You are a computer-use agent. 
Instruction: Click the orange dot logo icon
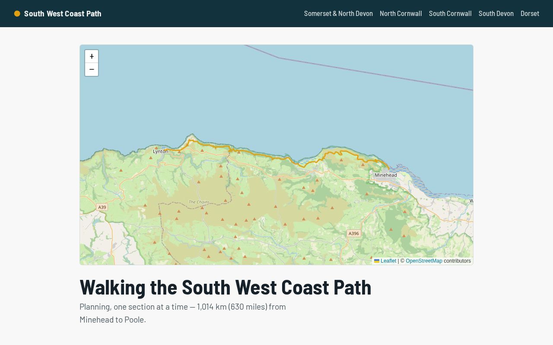[x=17, y=13]
